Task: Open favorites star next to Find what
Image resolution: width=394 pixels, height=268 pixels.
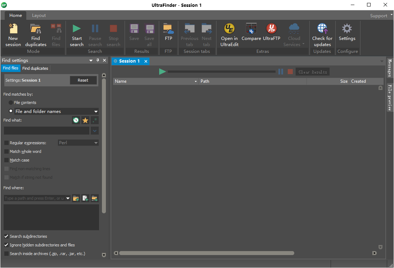Action: click(x=85, y=120)
